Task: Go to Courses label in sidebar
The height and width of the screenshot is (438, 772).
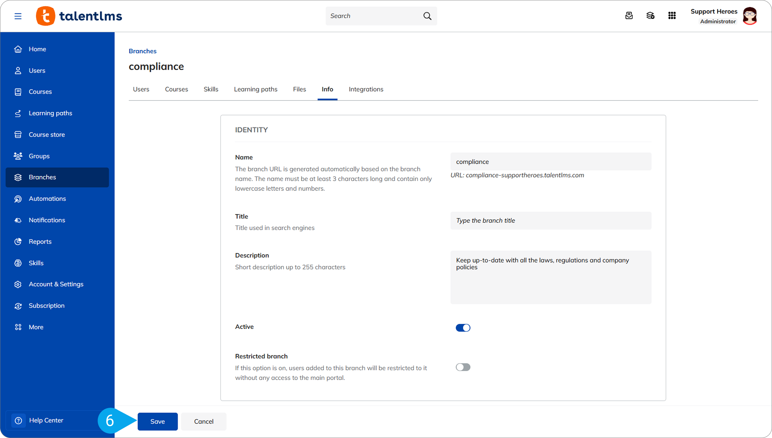Action: (40, 92)
